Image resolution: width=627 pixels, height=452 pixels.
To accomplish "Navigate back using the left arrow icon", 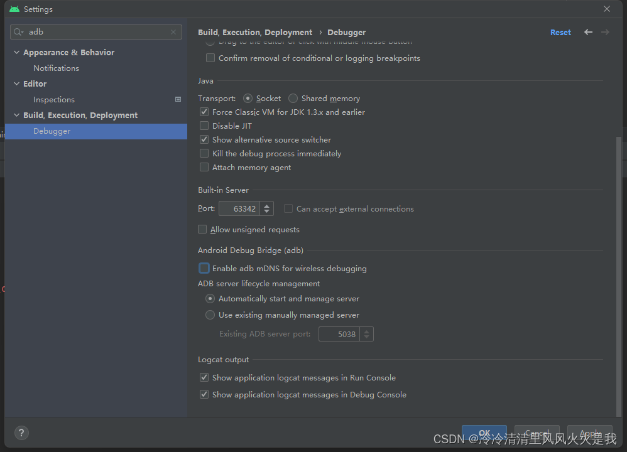I will coord(588,31).
